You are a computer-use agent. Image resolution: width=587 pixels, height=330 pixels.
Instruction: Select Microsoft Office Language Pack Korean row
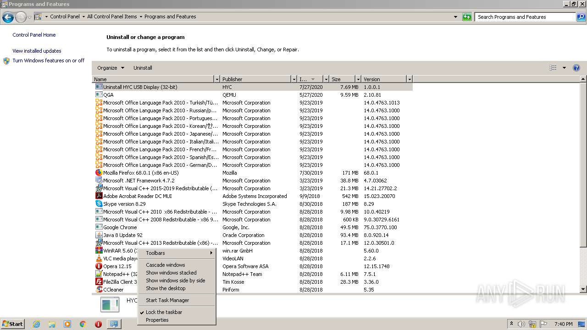tap(252, 126)
